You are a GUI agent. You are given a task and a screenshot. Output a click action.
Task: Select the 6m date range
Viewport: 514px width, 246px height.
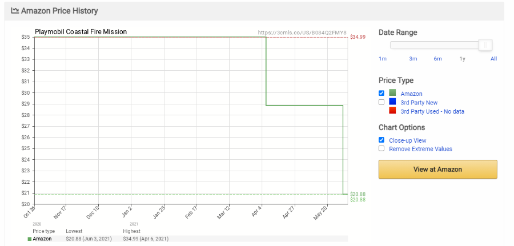coord(437,59)
